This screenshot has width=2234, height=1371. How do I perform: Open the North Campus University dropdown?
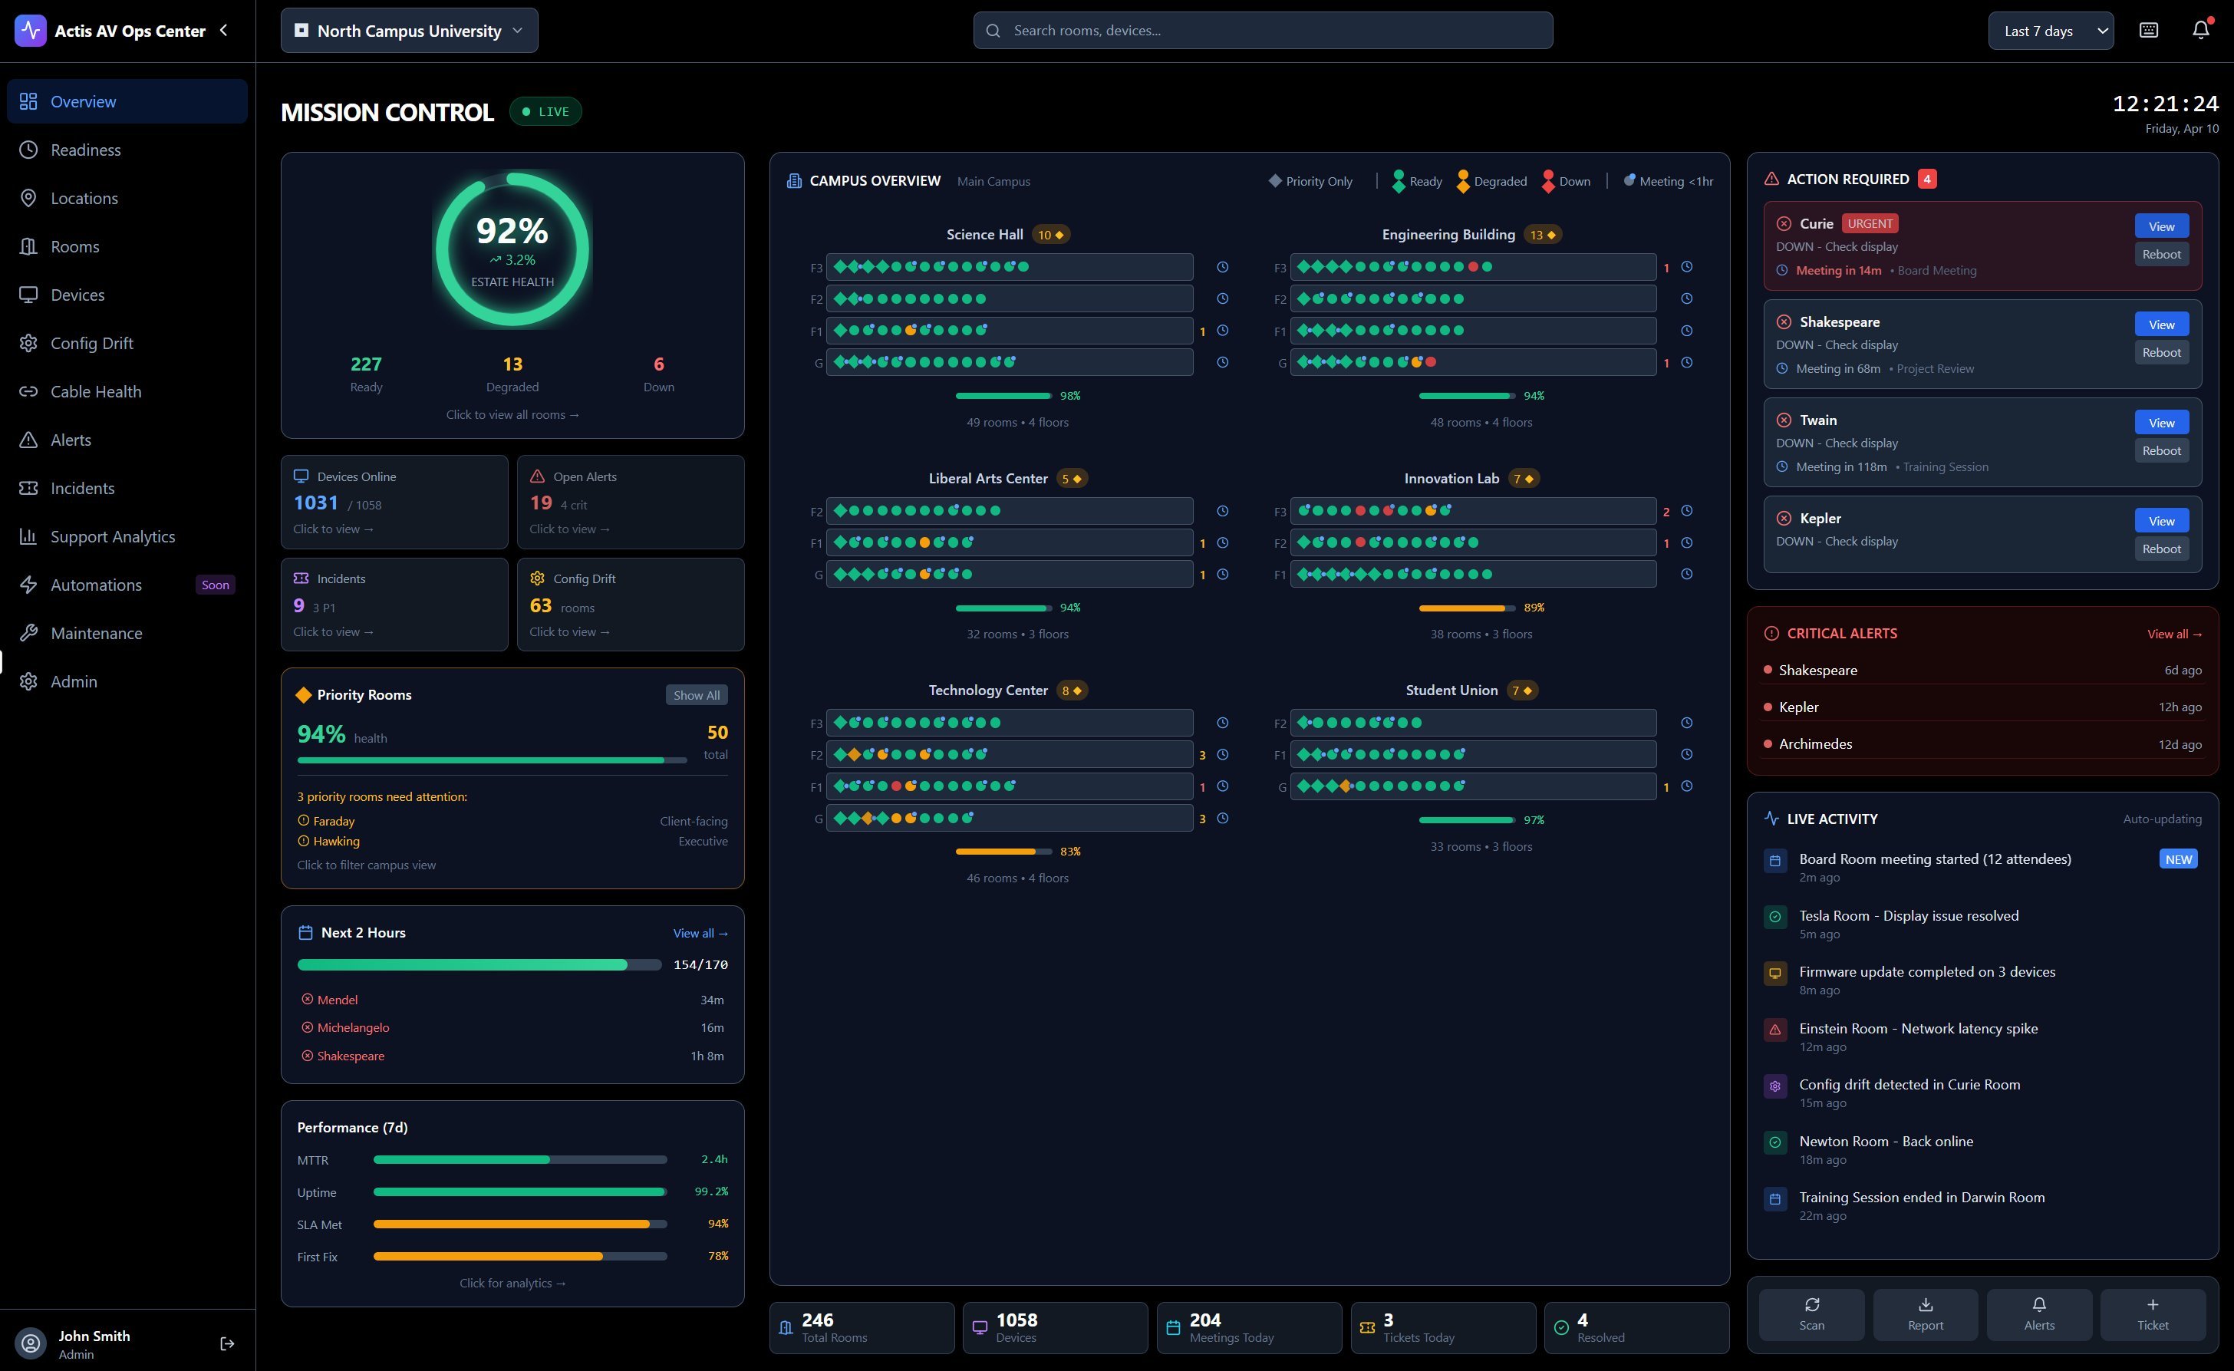click(x=409, y=30)
